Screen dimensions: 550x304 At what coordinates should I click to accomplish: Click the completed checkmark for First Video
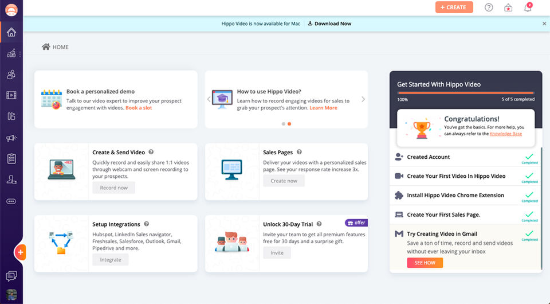click(x=529, y=175)
